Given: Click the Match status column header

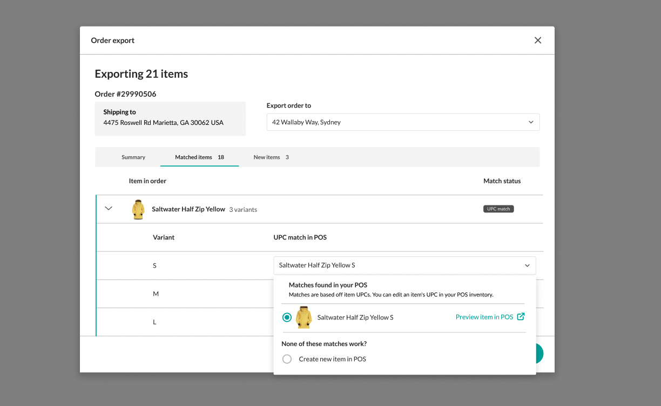Looking at the screenshot, I should (x=502, y=181).
